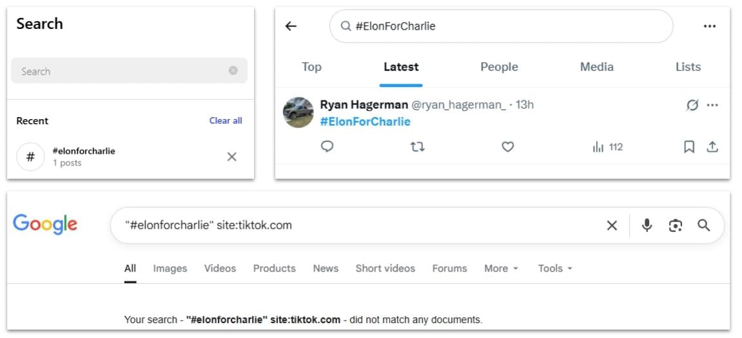Open the more options dots beside the X search
The width and height of the screenshot is (742, 338).
[709, 26]
